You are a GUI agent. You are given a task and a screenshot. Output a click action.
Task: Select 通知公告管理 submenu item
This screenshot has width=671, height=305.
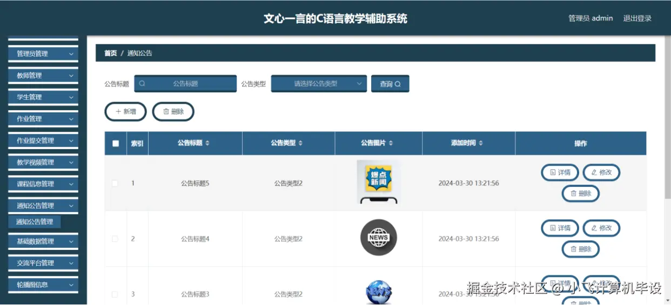pos(35,222)
